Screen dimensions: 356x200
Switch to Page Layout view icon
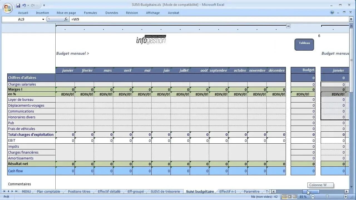290,197
